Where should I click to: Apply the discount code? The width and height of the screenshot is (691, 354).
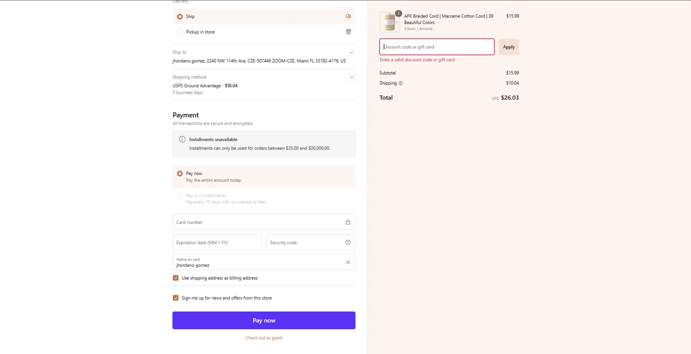(509, 47)
